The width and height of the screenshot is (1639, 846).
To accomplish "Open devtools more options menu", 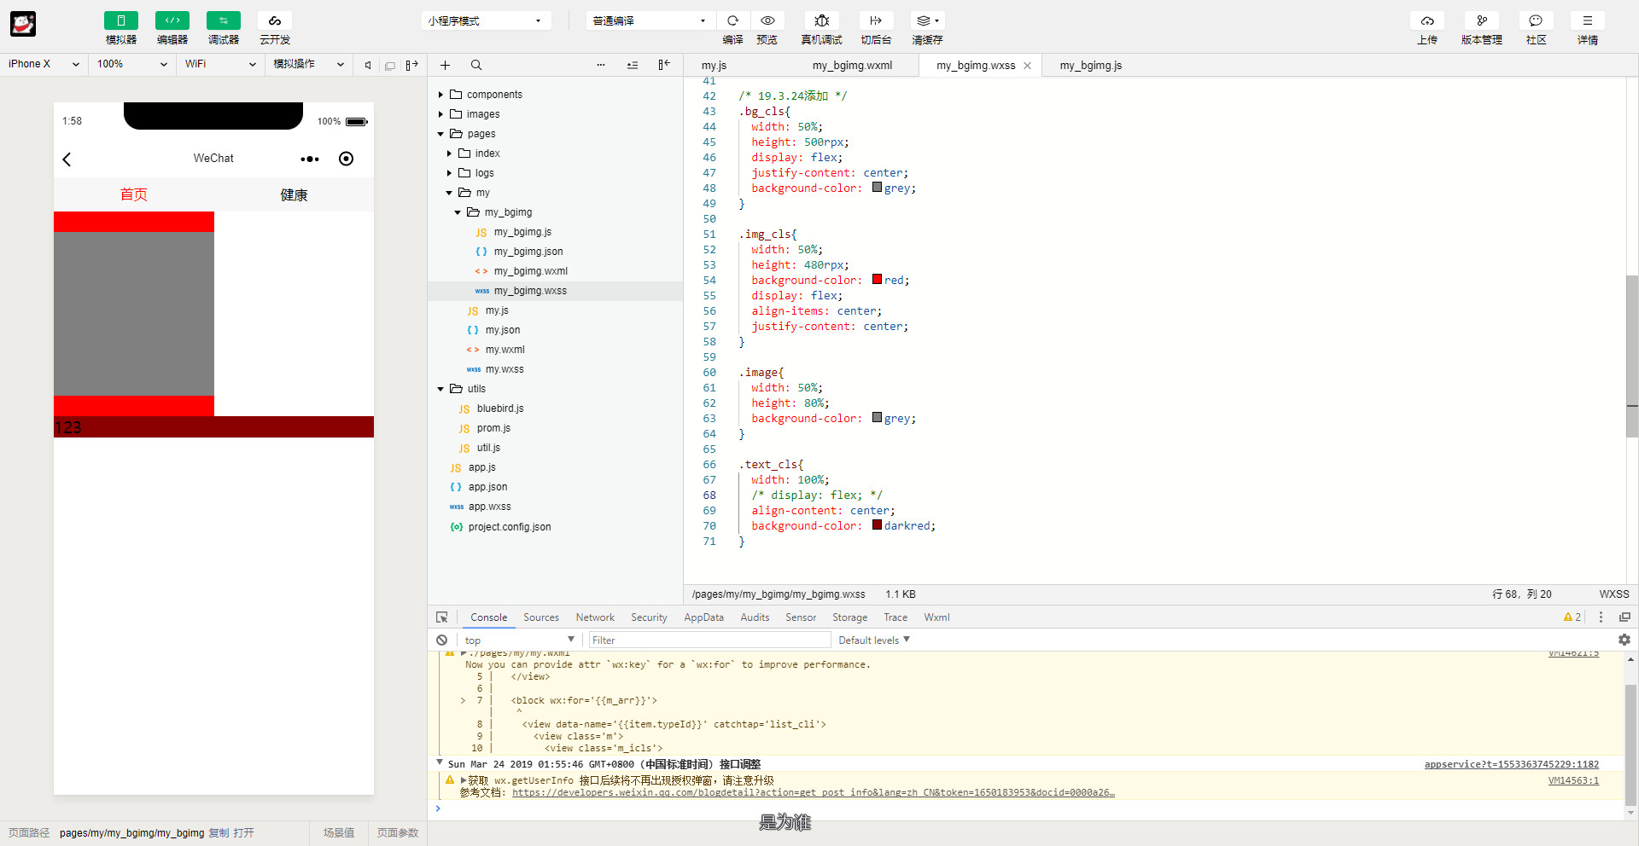I will [x=1601, y=617].
